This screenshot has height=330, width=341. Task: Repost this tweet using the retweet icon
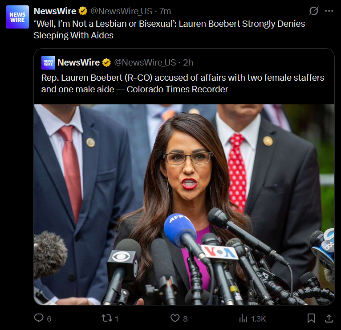(107, 318)
